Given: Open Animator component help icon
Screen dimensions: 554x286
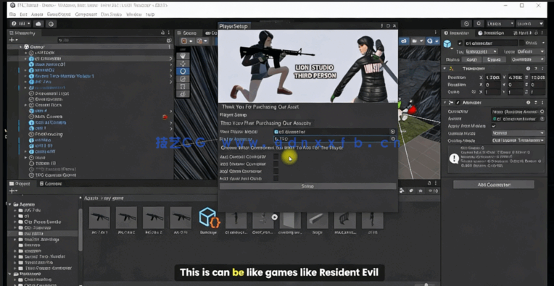Looking at the screenshot, I should pyautogui.click(x=528, y=103).
